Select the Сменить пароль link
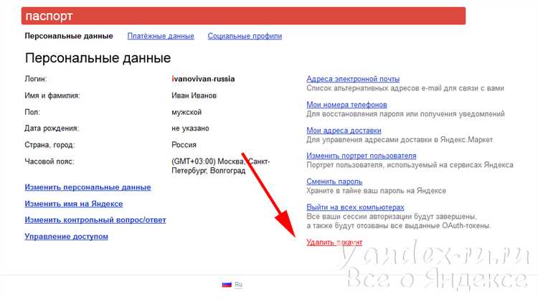The image size is (538, 302). (x=334, y=181)
